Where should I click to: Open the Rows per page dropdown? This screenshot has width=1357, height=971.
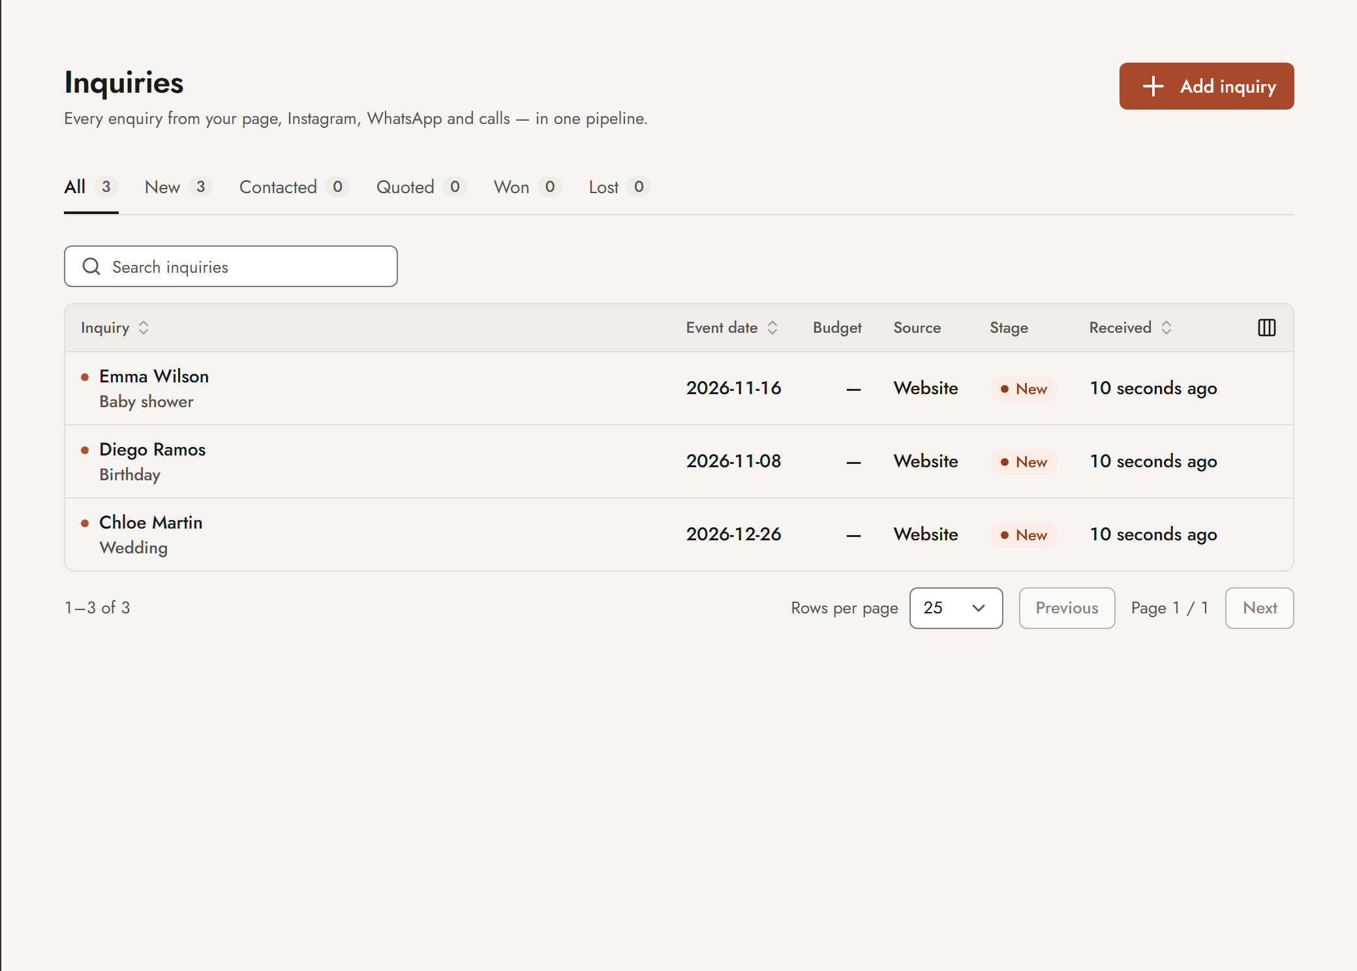(x=956, y=608)
